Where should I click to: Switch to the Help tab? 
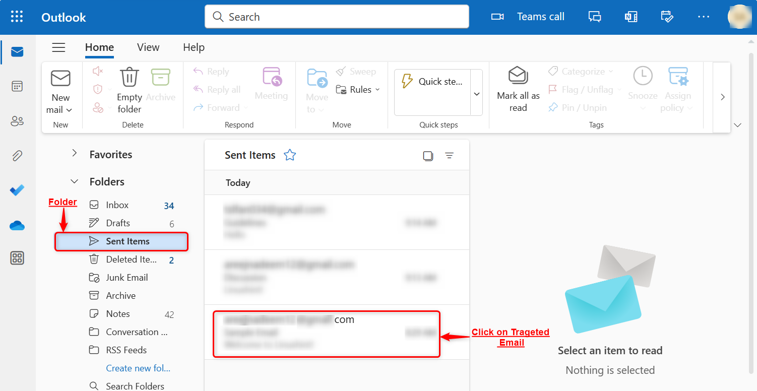coord(194,47)
